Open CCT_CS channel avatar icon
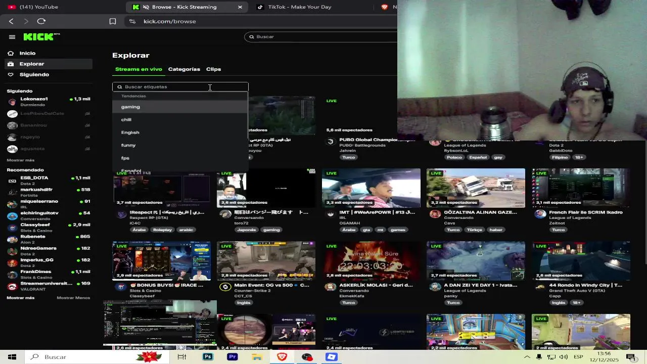The image size is (647, 364). pyautogui.click(x=225, y=287)
